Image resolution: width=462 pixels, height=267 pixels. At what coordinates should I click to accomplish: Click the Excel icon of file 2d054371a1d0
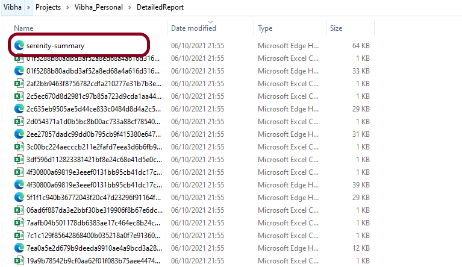tap(19, 121)
